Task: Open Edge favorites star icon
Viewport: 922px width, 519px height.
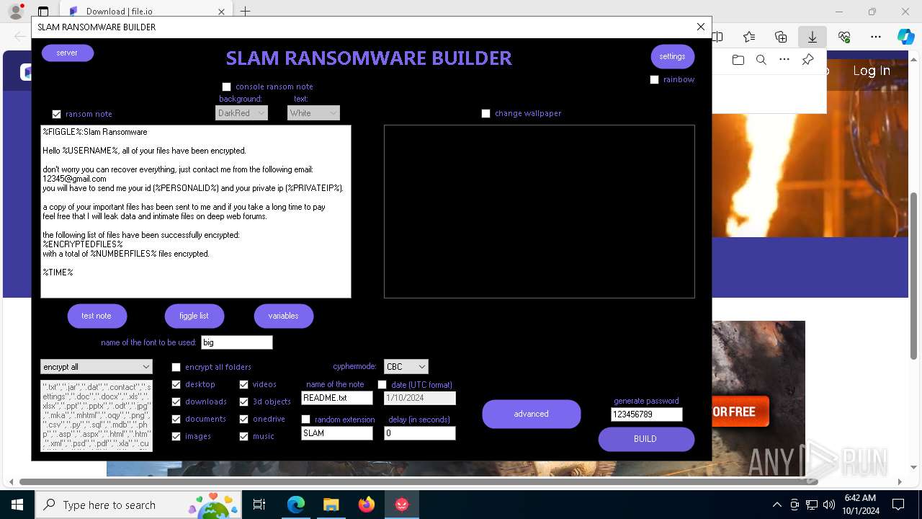Action: [x=749, y=37]
